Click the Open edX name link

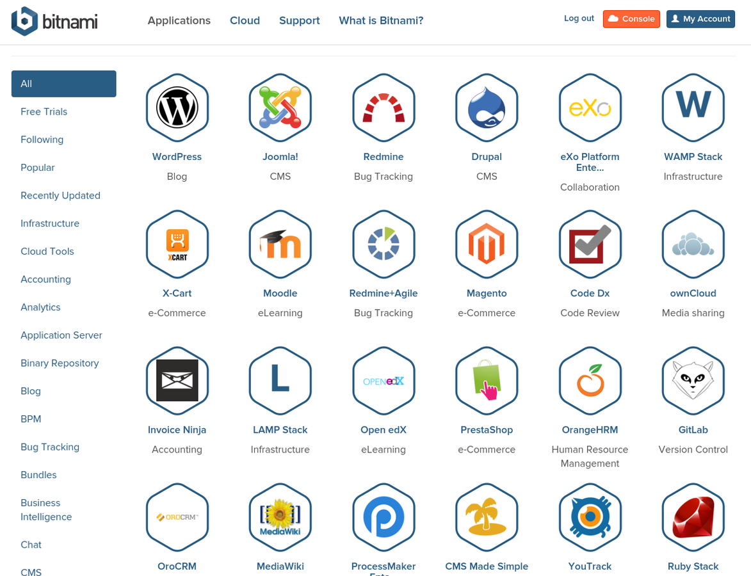384,429
